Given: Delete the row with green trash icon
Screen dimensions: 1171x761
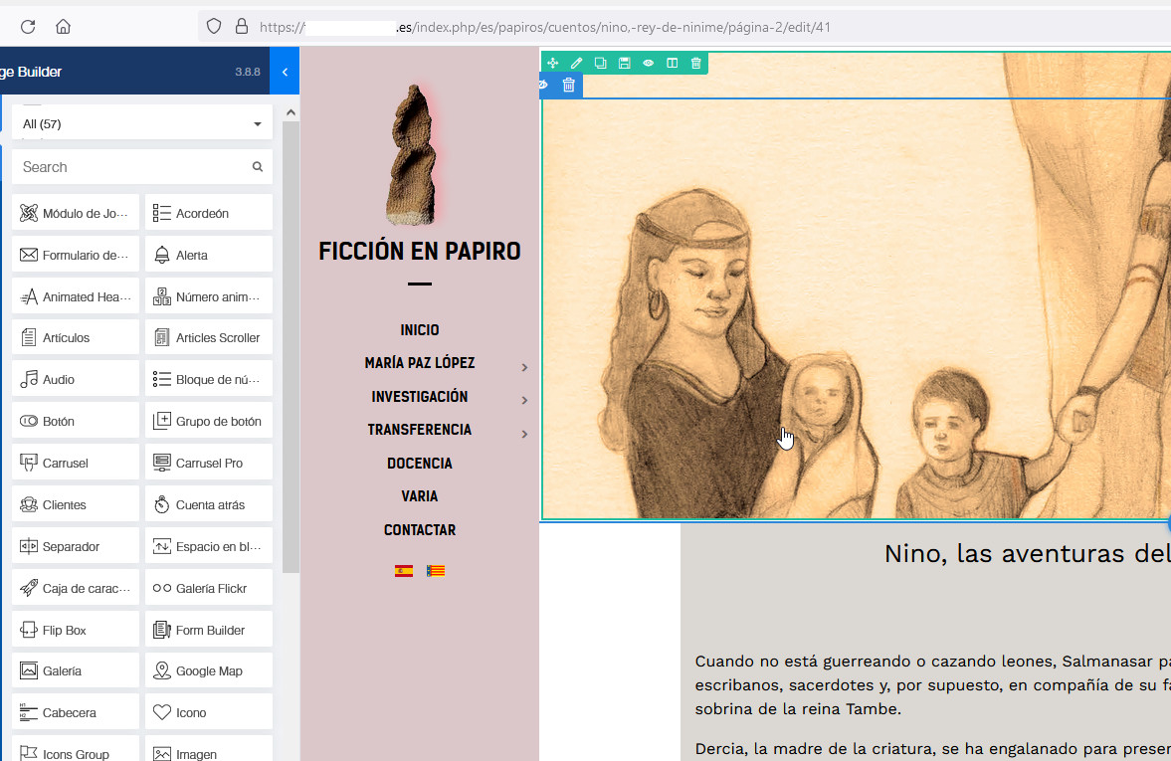Looking at the screenshot, I should click(695, 63).
